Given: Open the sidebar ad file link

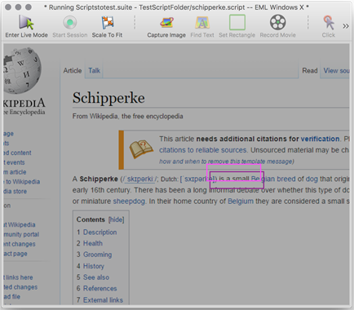Looking at the screenshot, I should point(12,297).
